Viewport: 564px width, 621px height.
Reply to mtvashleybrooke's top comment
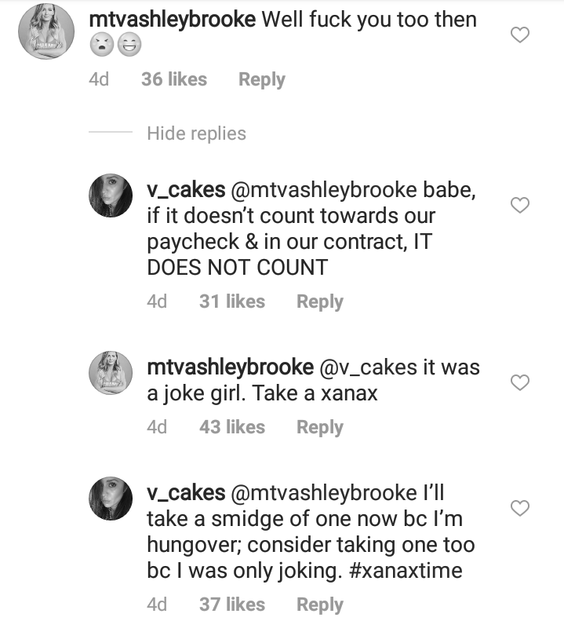point(262,79)
